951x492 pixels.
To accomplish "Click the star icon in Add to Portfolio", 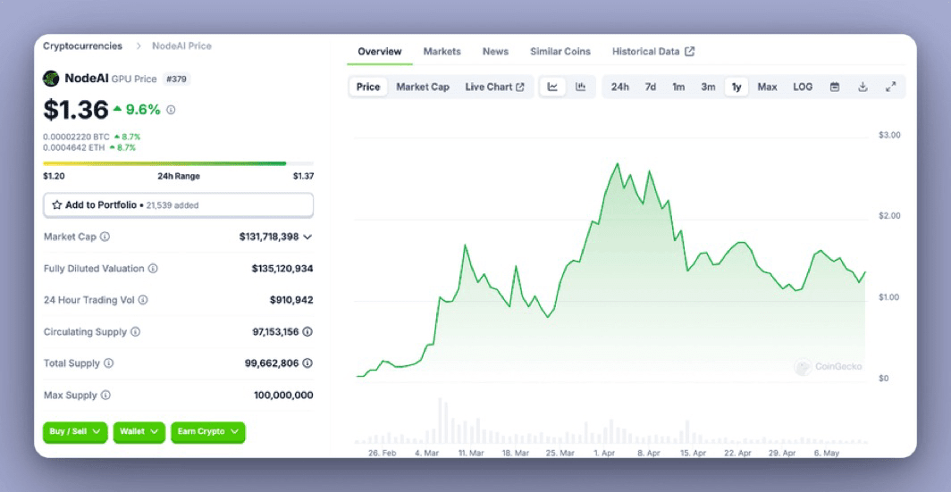I will click(57, 204).
